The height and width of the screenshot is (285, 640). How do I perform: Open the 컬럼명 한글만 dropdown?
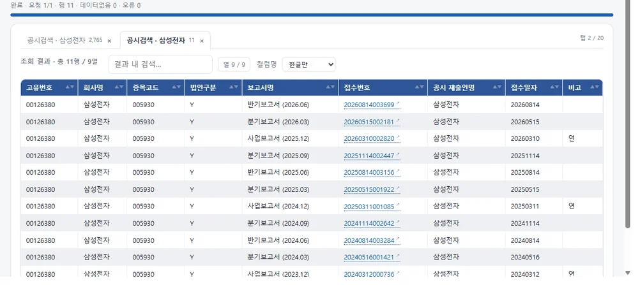(309, 64)
